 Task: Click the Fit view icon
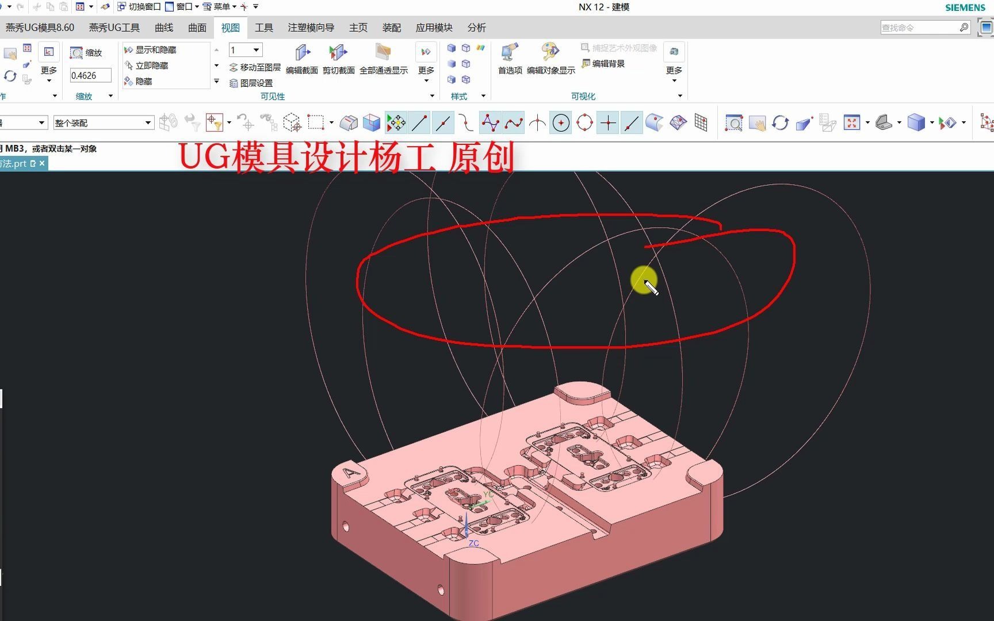[851, 123]
